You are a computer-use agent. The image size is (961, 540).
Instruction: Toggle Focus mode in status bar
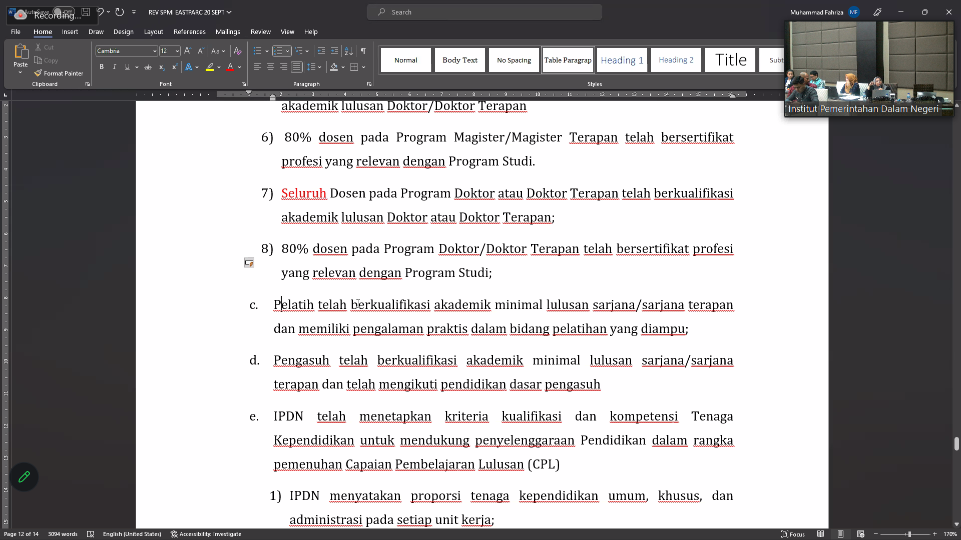point(793,534)
